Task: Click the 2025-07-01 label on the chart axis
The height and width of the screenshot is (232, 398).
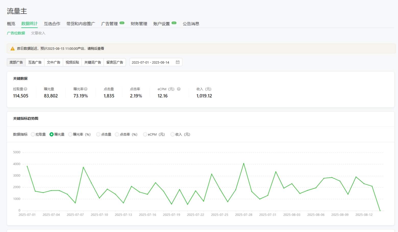Action: (27, 215)
